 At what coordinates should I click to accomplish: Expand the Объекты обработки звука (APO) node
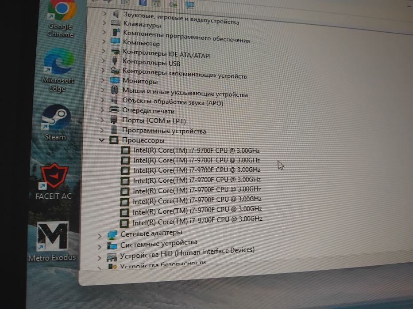tap(103, 100)
